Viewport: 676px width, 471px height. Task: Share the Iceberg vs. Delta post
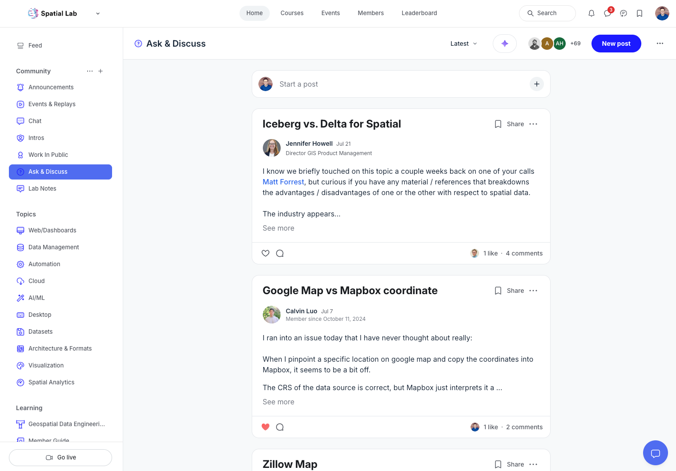tap(515, 124)
